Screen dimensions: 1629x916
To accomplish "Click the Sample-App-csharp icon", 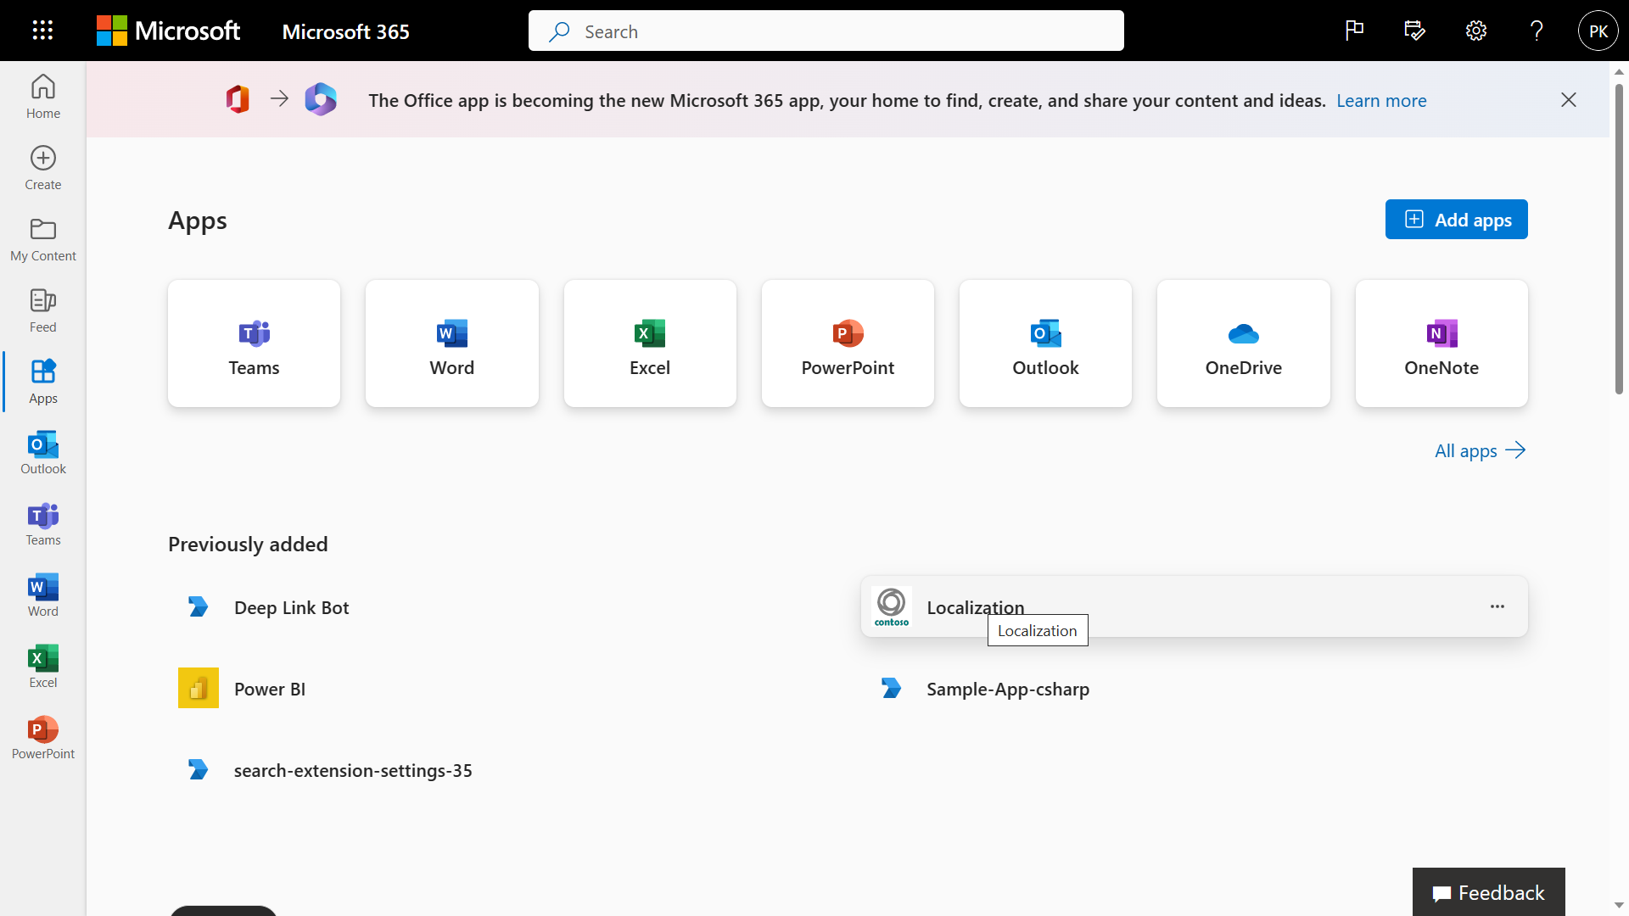I will point(892,688).
